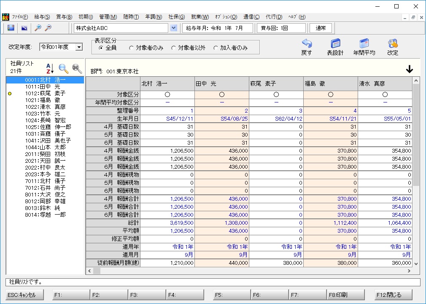Click the application logo icon in menu bar
The width and height of the screenshot is (426, 304).
tap(5, 17)
